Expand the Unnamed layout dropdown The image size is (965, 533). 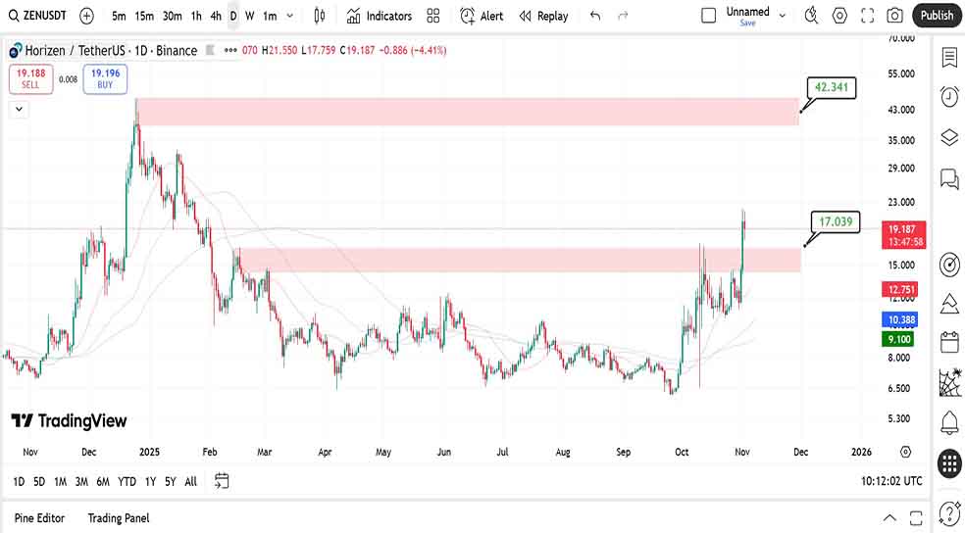coord(782,14)
